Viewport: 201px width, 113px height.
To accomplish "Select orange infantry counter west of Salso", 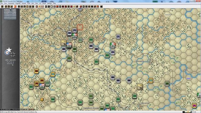I will point(151,81).
